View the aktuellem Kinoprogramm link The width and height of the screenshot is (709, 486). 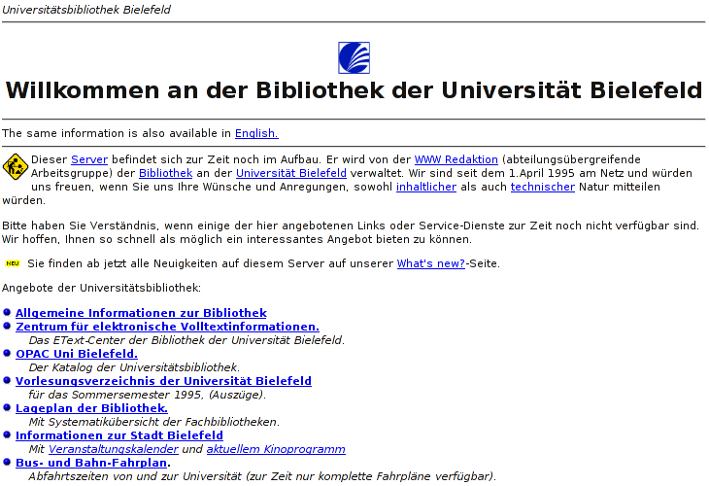click(x=276, y=449)
